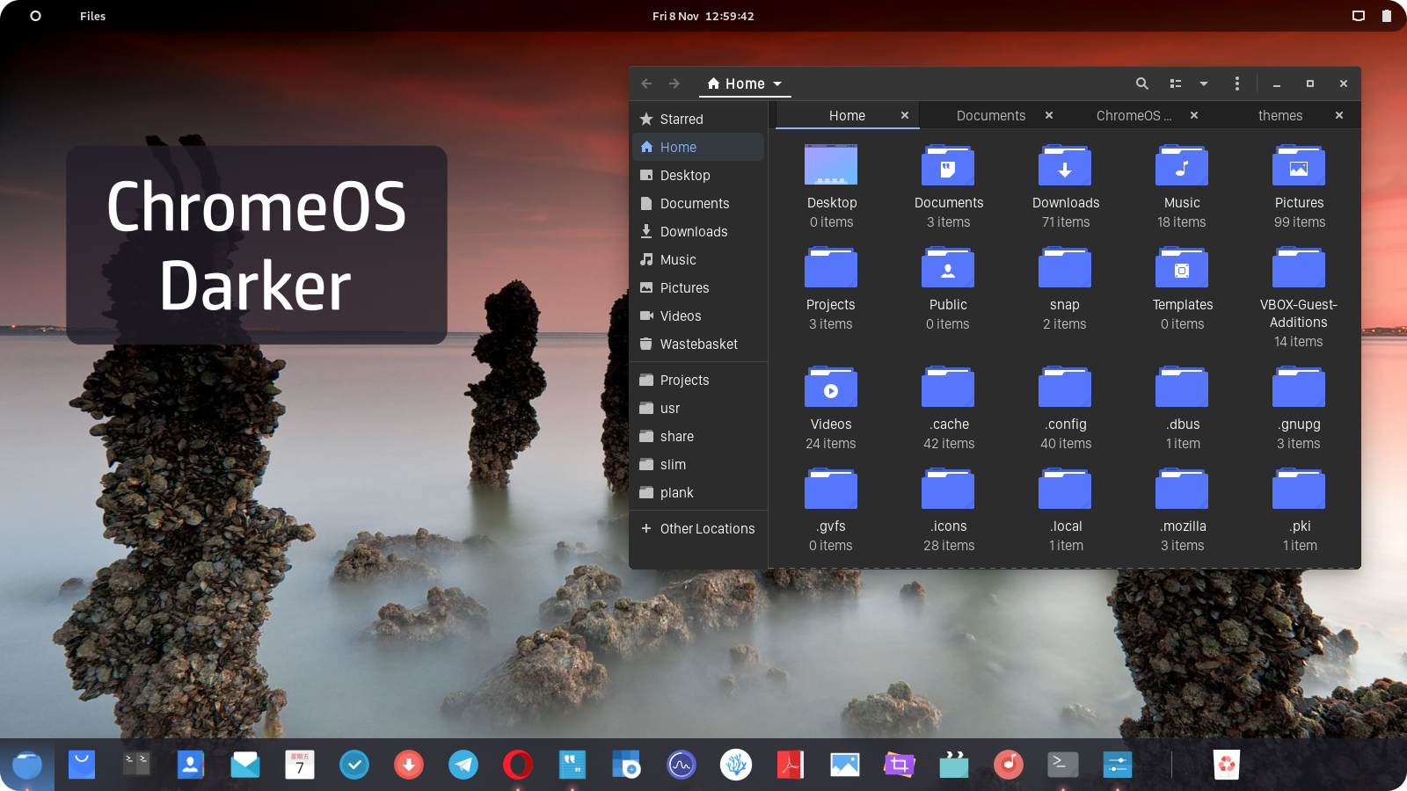Open Wastebasket in the sidebar
The image size is (1407, 791).
pyautogui.click(x=698, y=344)
